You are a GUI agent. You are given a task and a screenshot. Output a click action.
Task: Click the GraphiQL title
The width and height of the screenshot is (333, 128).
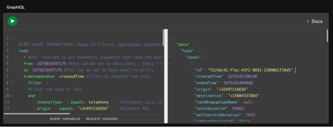point(16,7)
